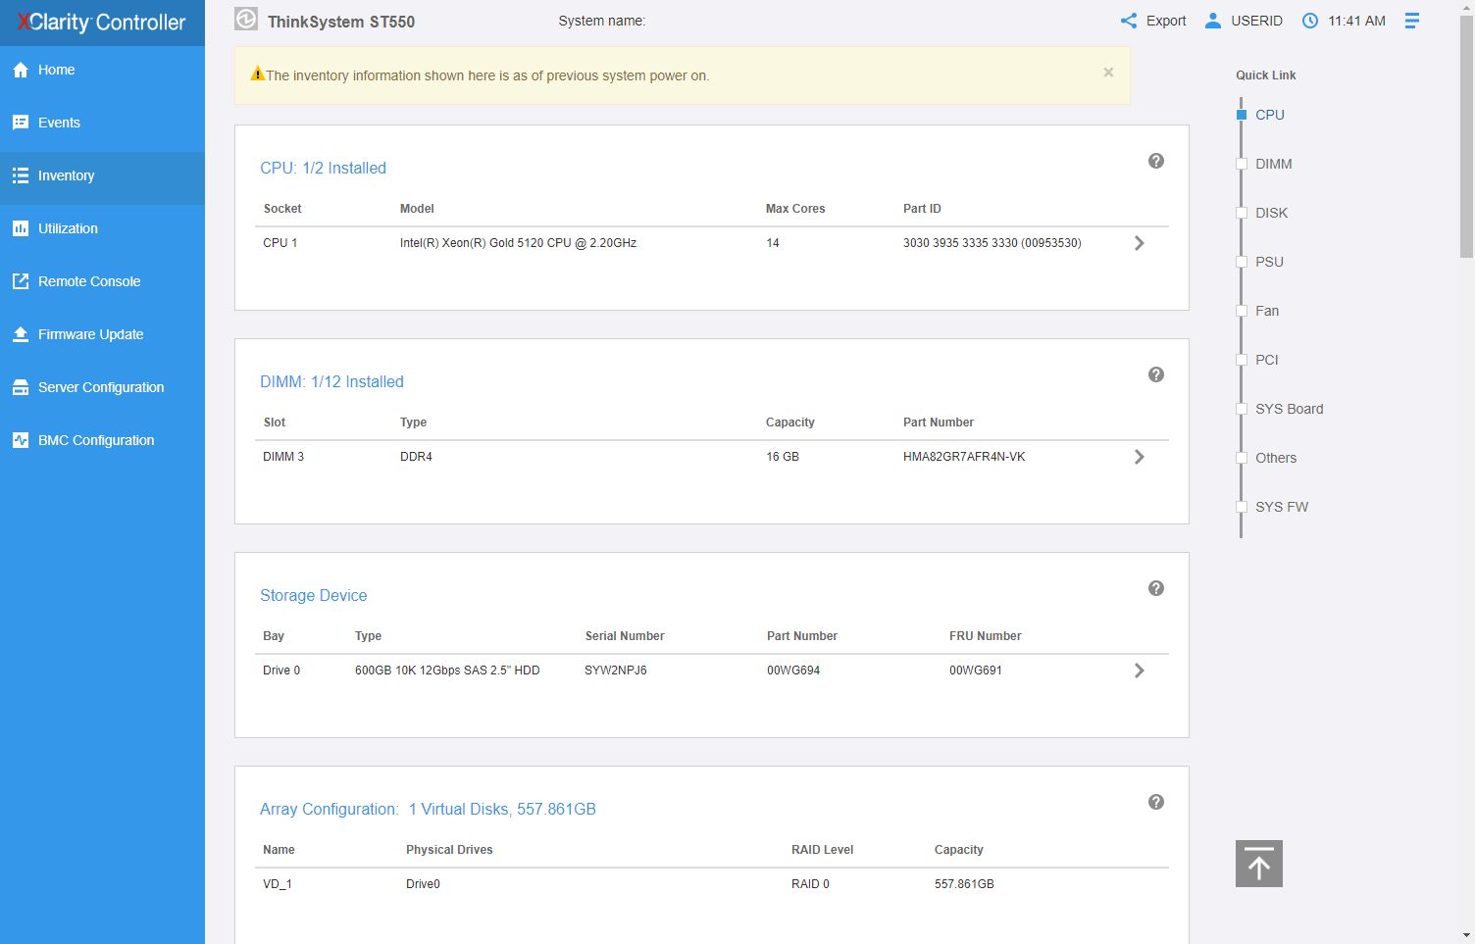Click the Storage Device help icon

pos(1156,588)
